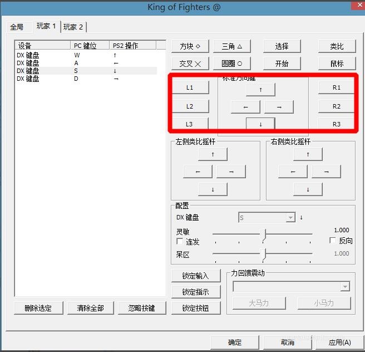Image resolution: width=365 pixels, height=352 pixels.
Task: Click the 清除全部 button
Action: tap(91, 308)
